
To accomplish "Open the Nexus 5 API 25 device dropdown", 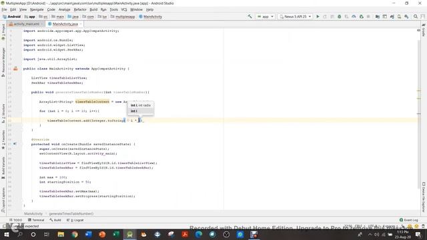I will pos(295,17).
